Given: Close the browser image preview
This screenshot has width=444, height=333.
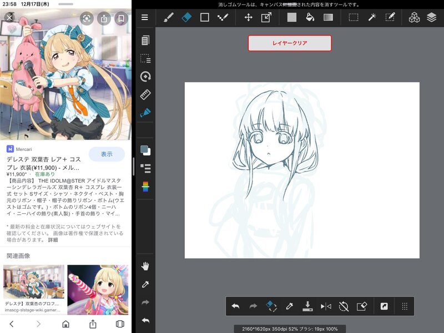Looking at the screenshot, I should 9,18.
